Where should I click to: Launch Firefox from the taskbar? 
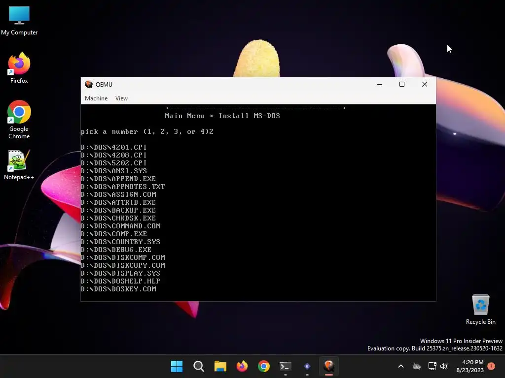coord(242,366)
